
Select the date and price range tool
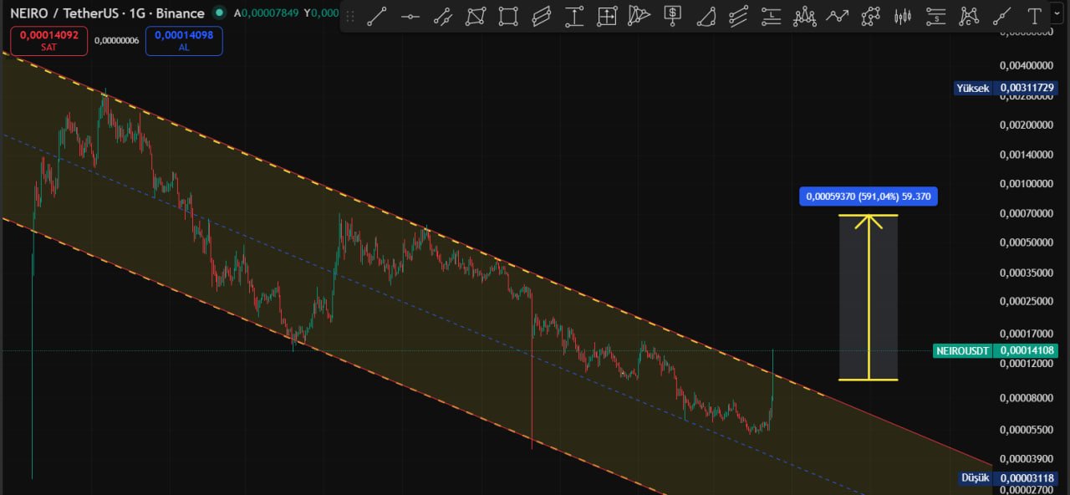[x=607, y=16]
